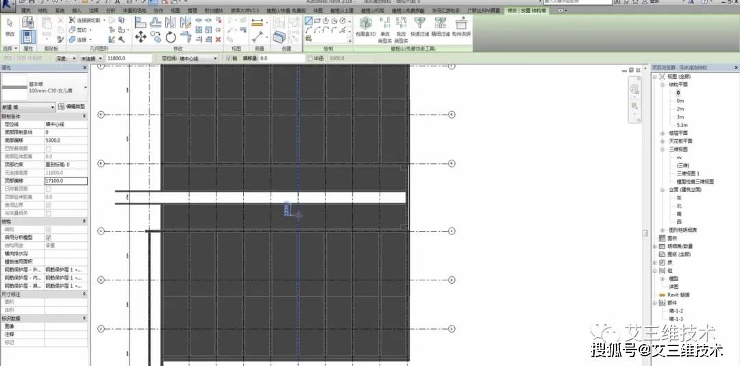
Task: Click the 连接端切割 cope icon
Action: coord(72,21)
